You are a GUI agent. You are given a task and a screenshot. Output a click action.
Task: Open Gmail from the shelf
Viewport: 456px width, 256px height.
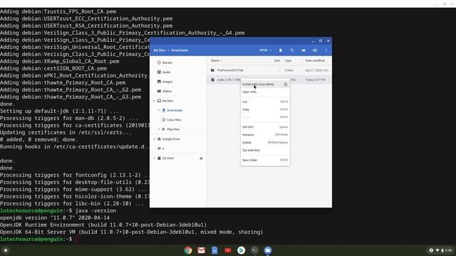[x=201, y=250]
